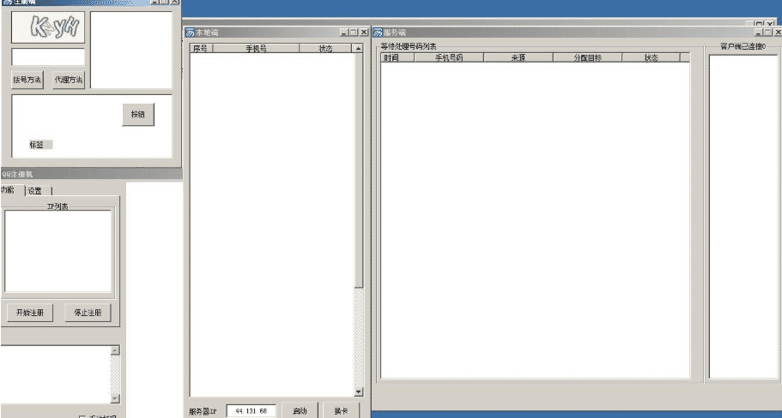Click the 开始注册 button
The height and width of the screenshot is (418, 782).
point(29,313)
